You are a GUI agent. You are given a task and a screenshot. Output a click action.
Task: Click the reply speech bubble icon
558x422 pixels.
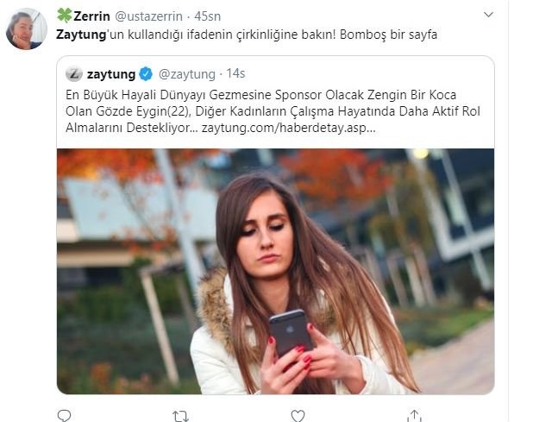click(65, 416)
